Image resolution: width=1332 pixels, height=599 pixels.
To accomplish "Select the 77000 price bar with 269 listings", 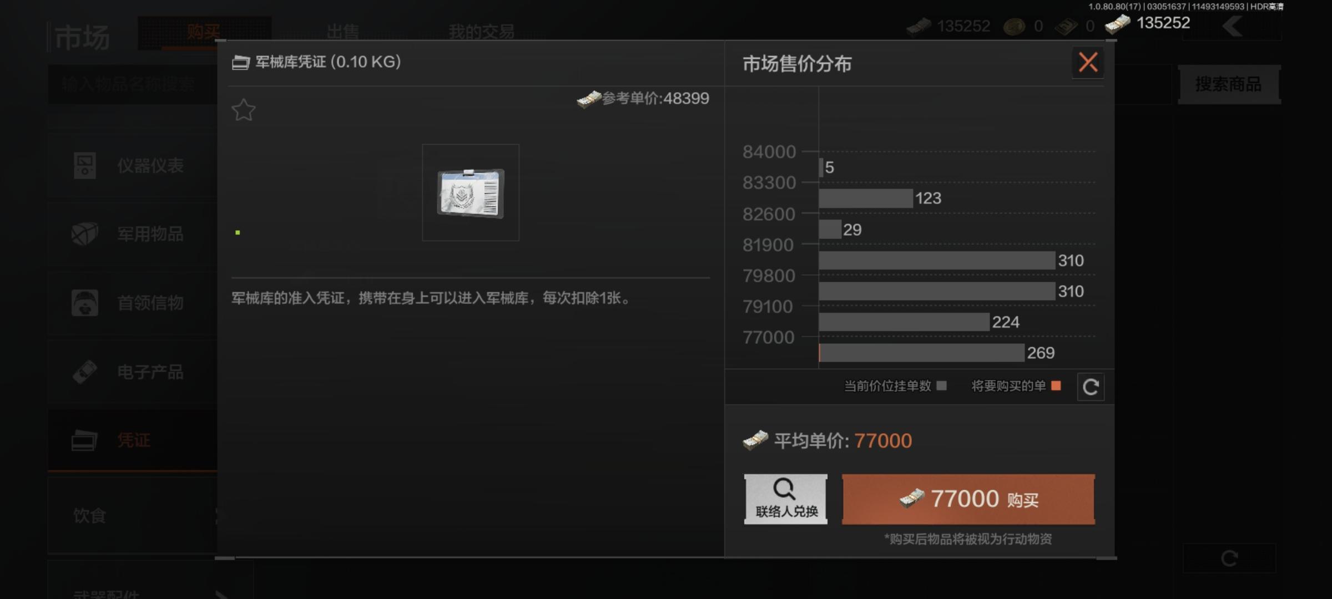I will coord(921,353).
